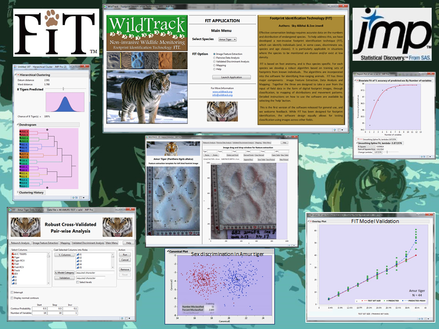Click home-window icon in Hierarchical Cluster status bar
The width and height of the screenshot is (439, 329).
(x=73, y=197)
